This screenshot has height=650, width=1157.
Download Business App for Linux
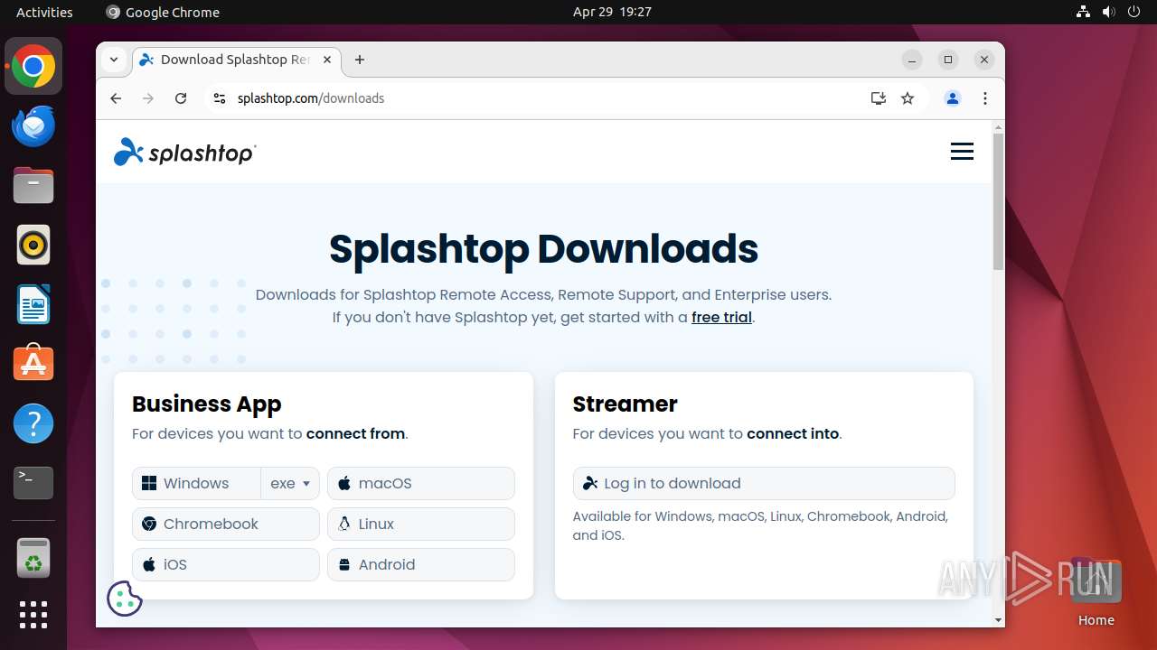(421, 524)
